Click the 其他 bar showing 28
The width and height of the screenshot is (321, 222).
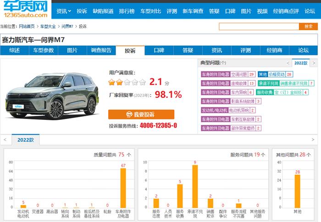pos(298,191)
